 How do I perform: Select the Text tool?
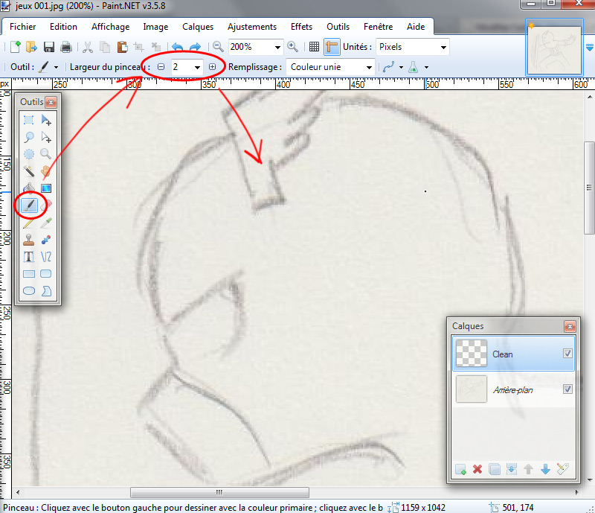pos(28,256)
